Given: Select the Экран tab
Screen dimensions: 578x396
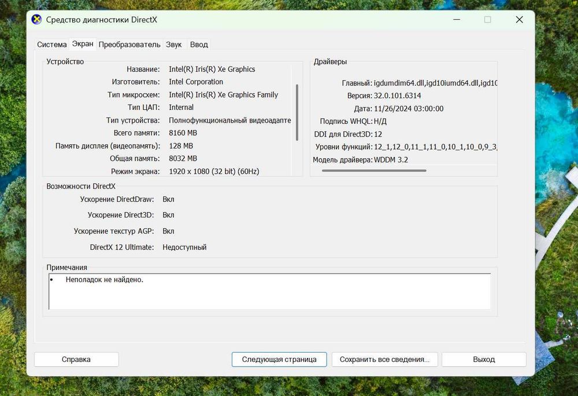Looking at the screenshot, I should tap(83, 43).
